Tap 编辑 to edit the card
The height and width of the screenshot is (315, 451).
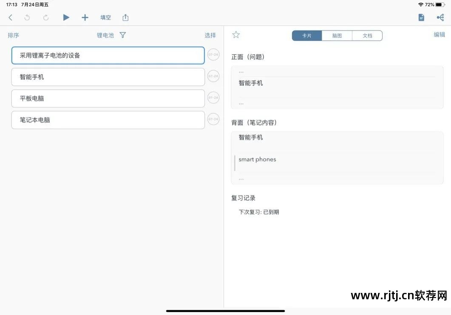pyautogui.click(x=439, y=34)
